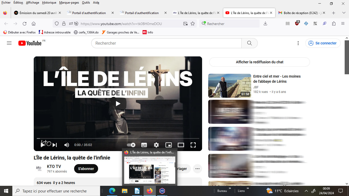Open the Firefox extensions puzzle icon
Screen dimensions: 349x196
[334, 24]
